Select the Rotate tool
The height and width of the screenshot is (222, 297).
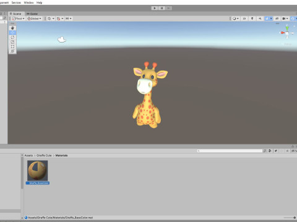click(x=12, y=38)
